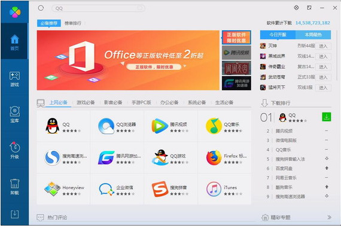
Task: Click the refresh icon beside search box
Action: (41, 8)
